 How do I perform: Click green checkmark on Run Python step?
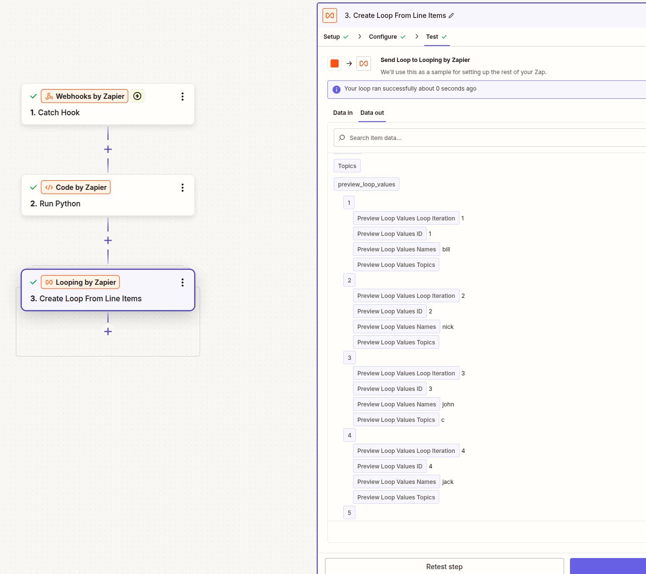click(x=33, y=187)
